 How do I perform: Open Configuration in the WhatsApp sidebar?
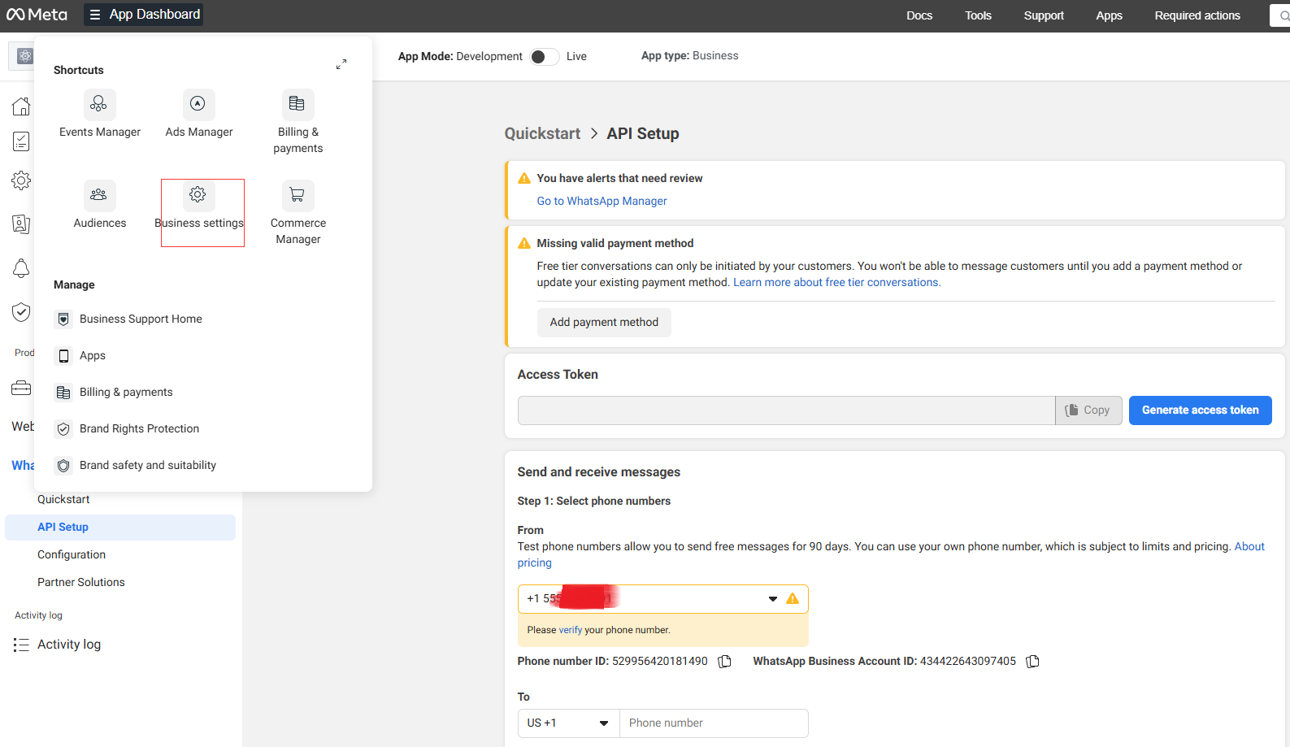tap(72, 554)
